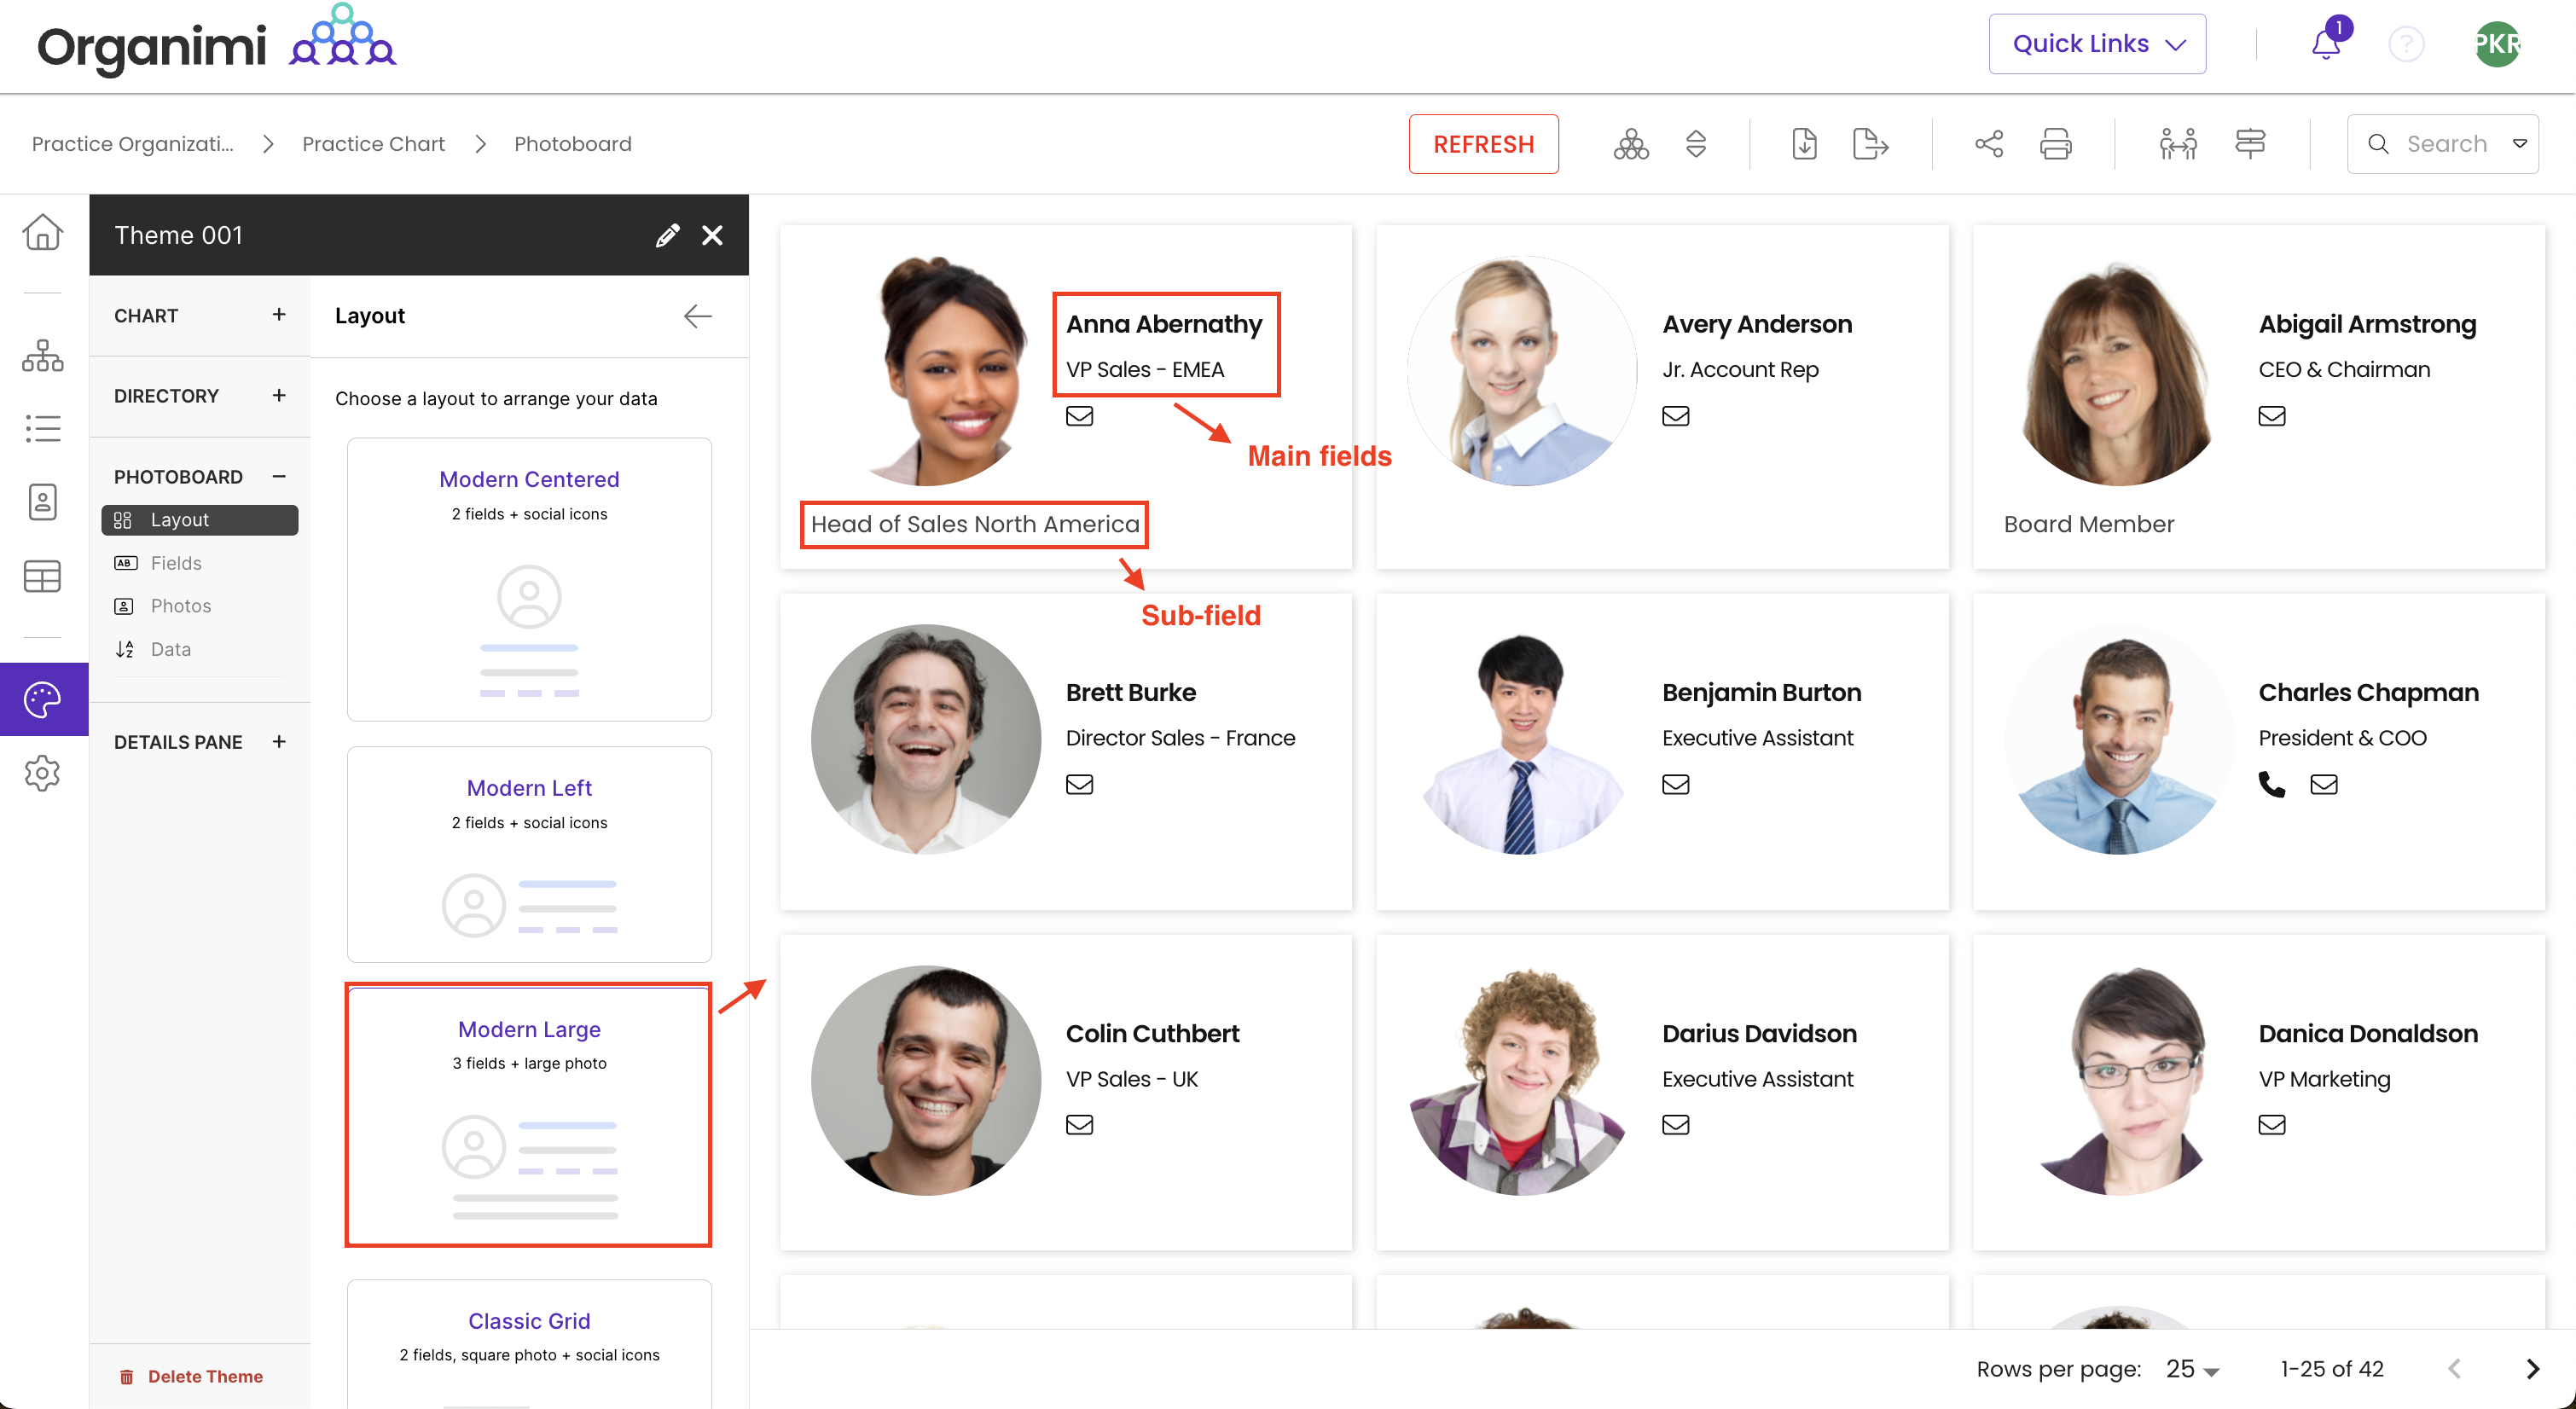This screenshot has width=2576, height=1409.
Task: Click the people roles toolbar icon
Action: pyautogui.click(x=2178, y=144)
